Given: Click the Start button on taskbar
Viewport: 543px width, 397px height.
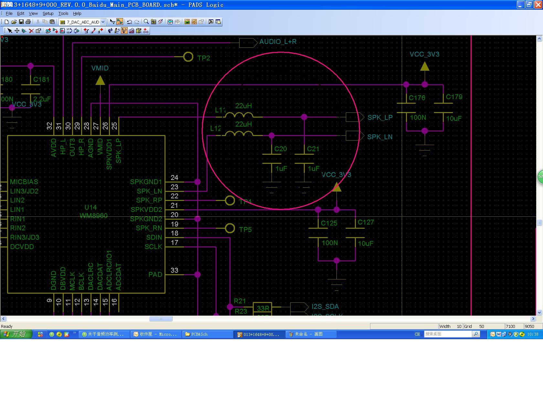Looking at the screenshot, I should 16,334.
